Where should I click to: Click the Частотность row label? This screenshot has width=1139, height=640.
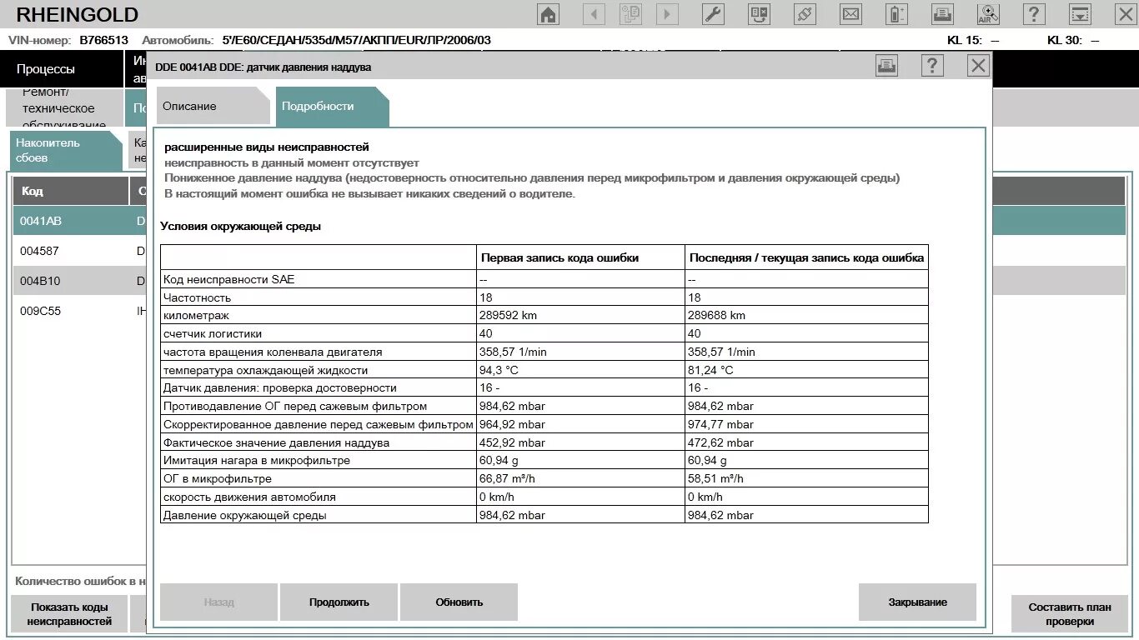click(198, 297)
